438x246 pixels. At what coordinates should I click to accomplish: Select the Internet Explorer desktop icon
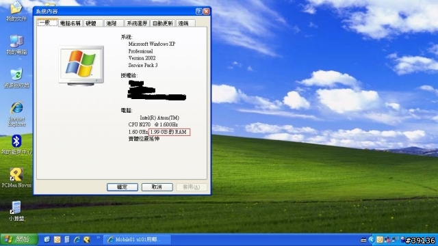(x=16, y=114)
